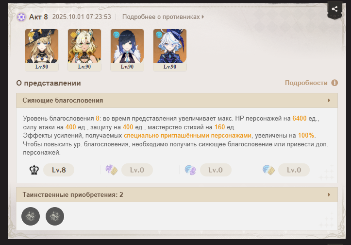Select the witch hat blonde character portrait
The image size is (351, 245).
(x=42, y=50)
